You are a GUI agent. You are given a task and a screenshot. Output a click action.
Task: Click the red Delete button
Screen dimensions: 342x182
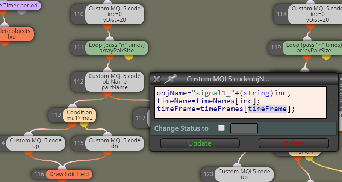point(294,143)
